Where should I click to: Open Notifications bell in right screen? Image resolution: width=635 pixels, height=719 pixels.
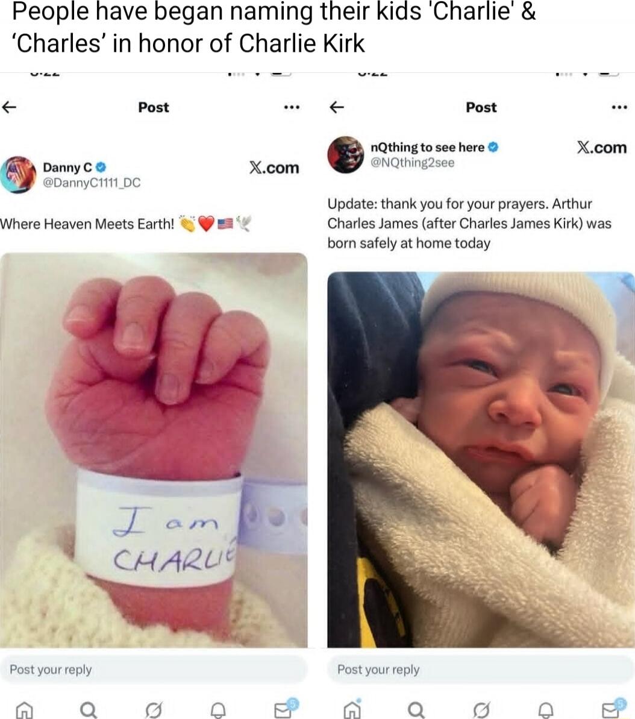pyautogui.click(x=546, y=710)
